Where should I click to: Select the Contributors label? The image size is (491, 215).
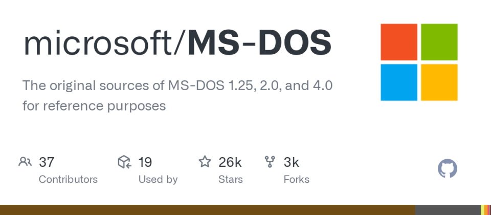tap(68, 180)
